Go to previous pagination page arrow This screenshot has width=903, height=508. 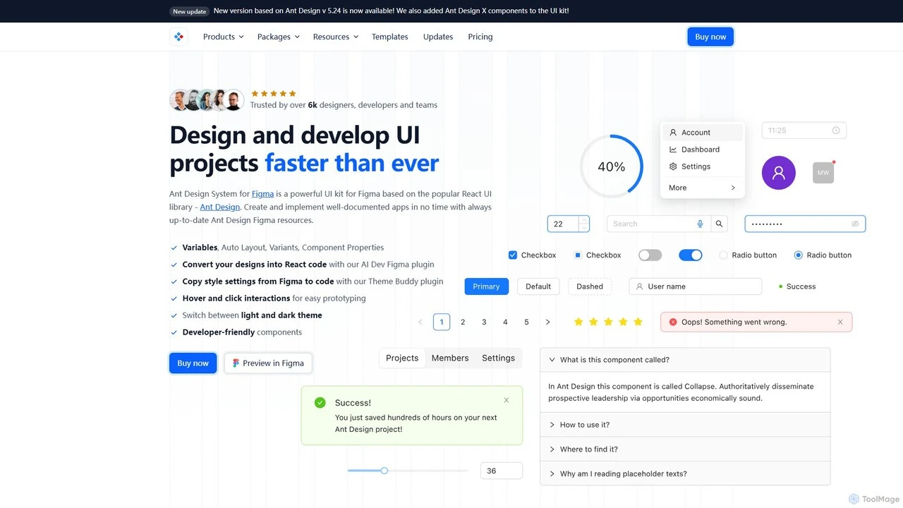click(420, 322)
